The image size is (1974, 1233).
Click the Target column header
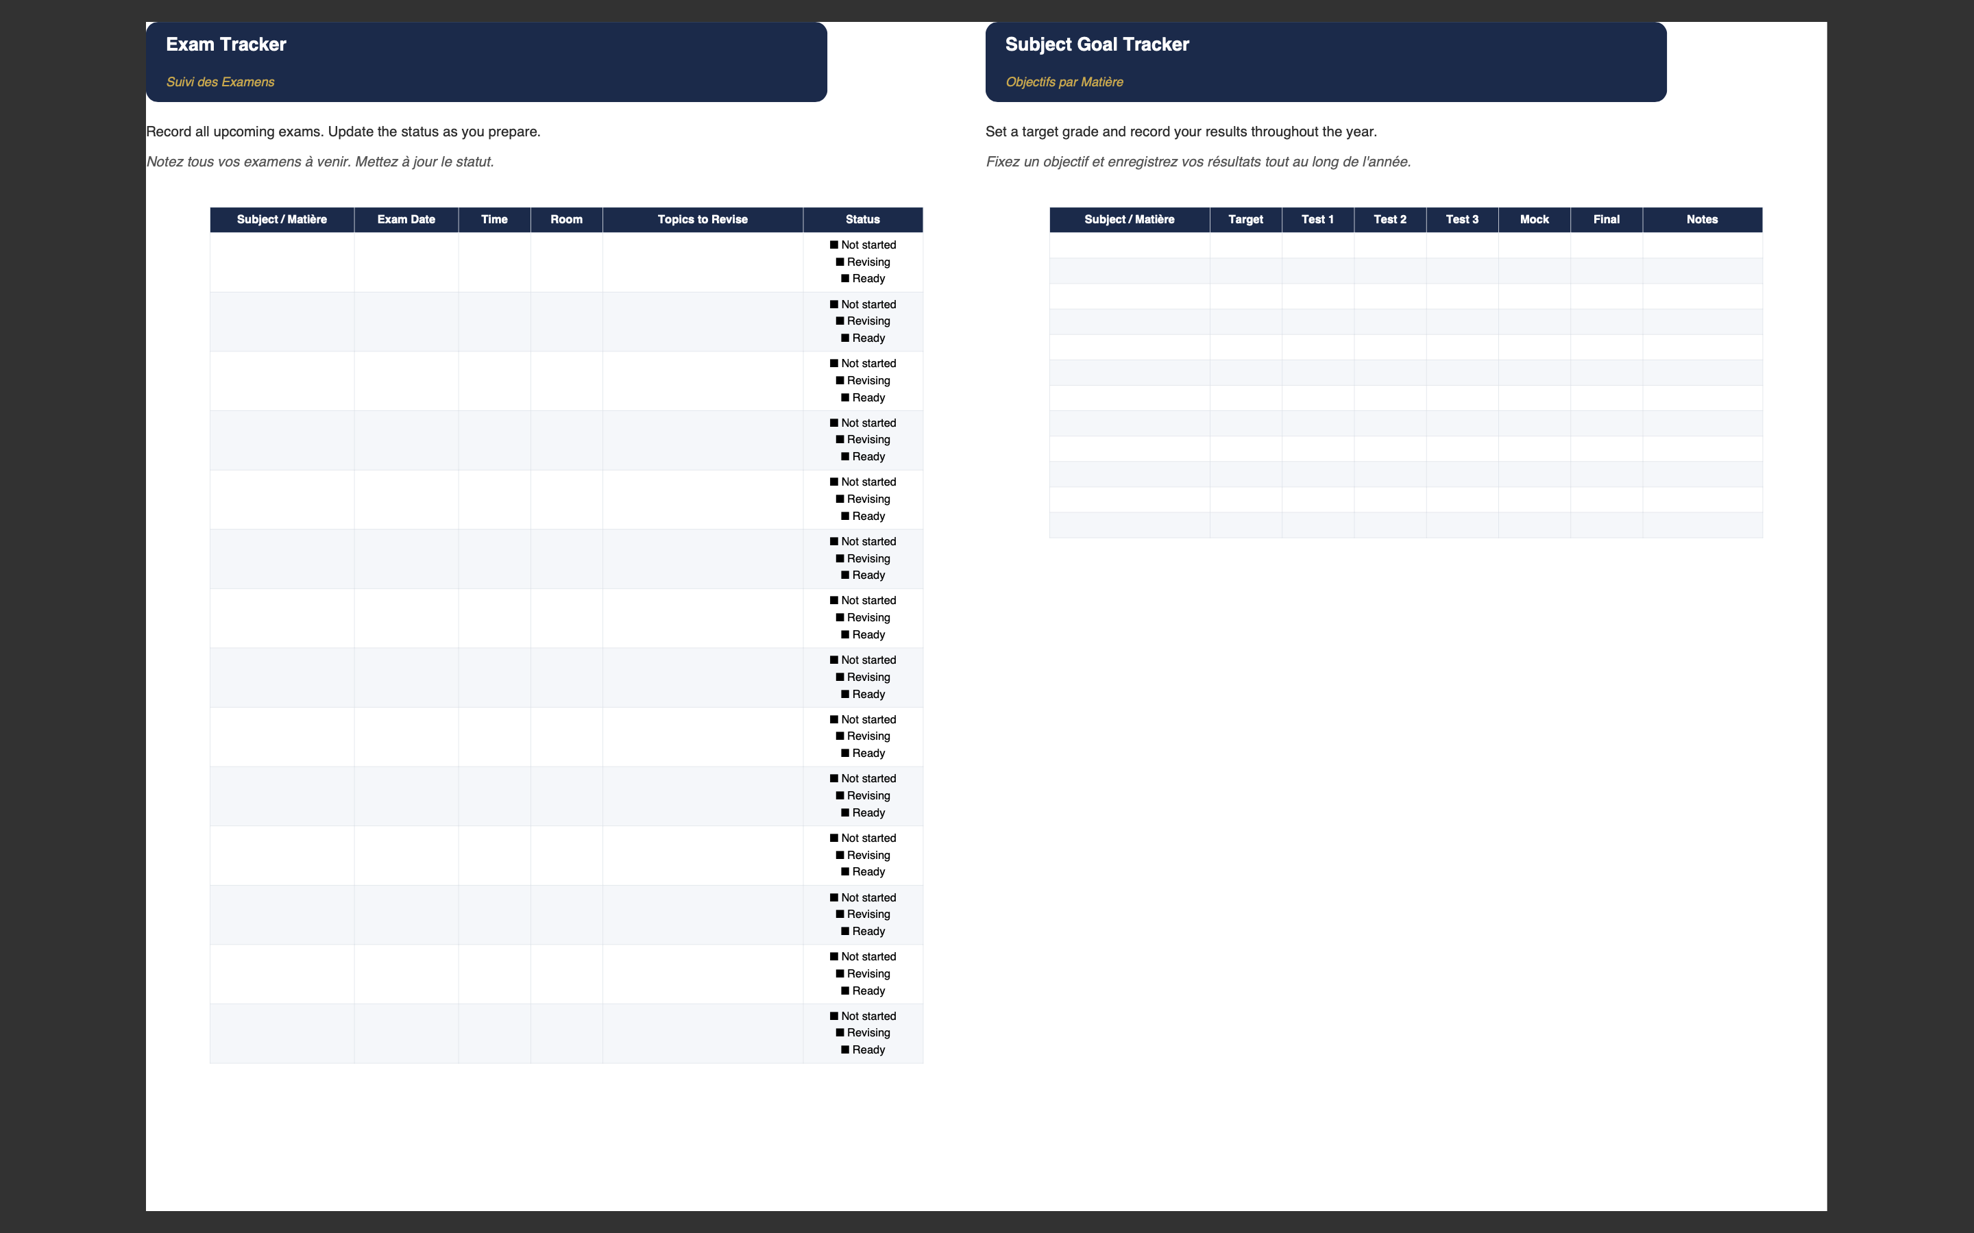pos(1245,219)
